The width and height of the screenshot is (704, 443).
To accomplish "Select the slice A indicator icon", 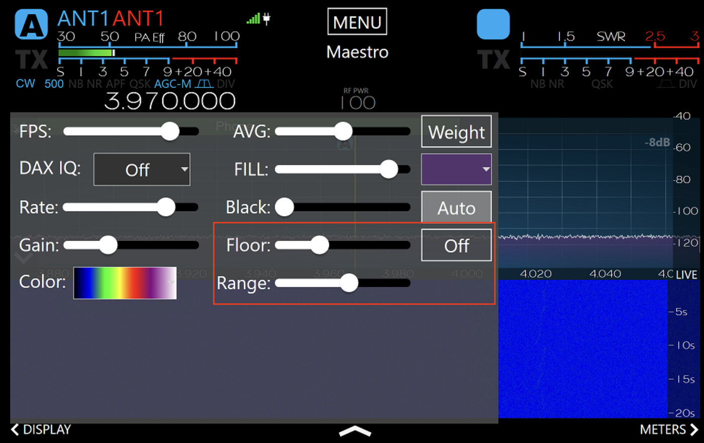I will tap(31, 24).
